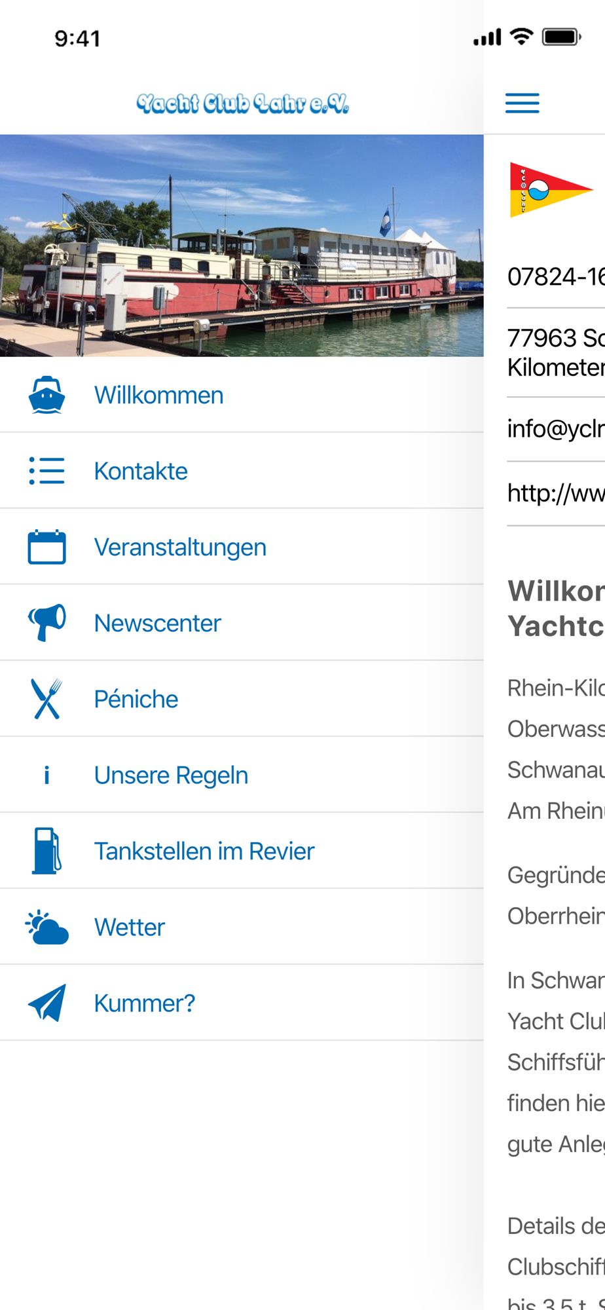This screenshot has height=1310, width=605.
Task: Tap the fuel pump icon
Action: (46, 851)
